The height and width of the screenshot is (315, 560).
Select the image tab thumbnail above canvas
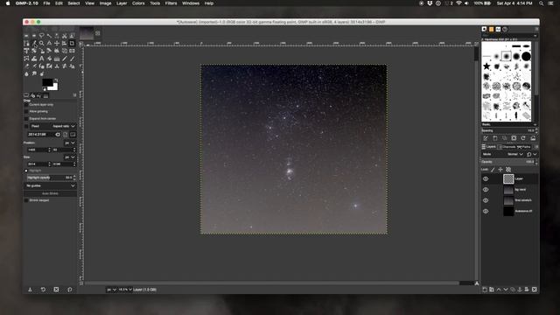pyautogui.click(x=87, y=33)
